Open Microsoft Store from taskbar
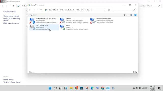Viewport: 163px width, 91px height. tap(81, 88)
